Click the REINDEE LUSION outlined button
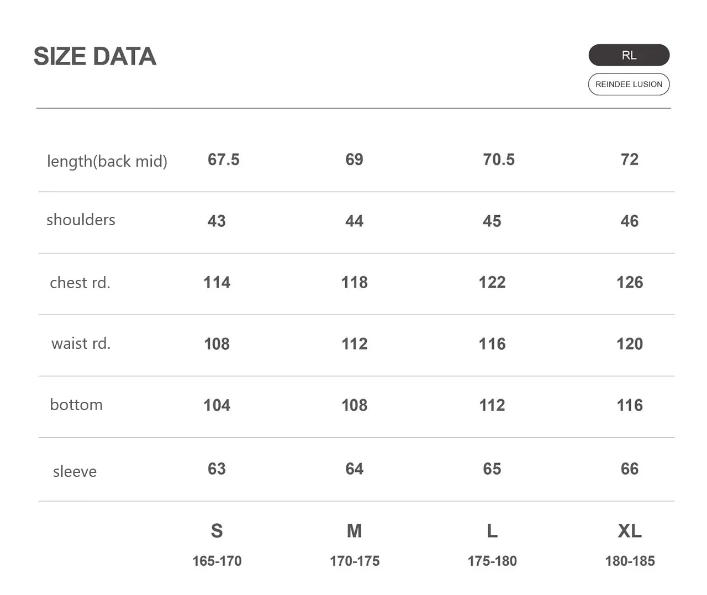 coord(629,84)
